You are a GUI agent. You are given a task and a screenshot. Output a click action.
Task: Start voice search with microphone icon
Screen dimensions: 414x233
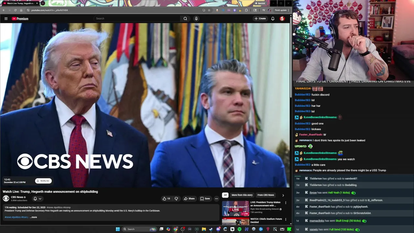click(196, 18)
